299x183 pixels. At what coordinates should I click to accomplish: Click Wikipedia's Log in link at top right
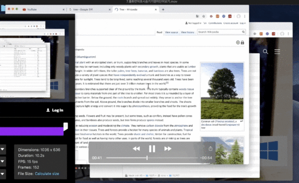click(243, 23)
